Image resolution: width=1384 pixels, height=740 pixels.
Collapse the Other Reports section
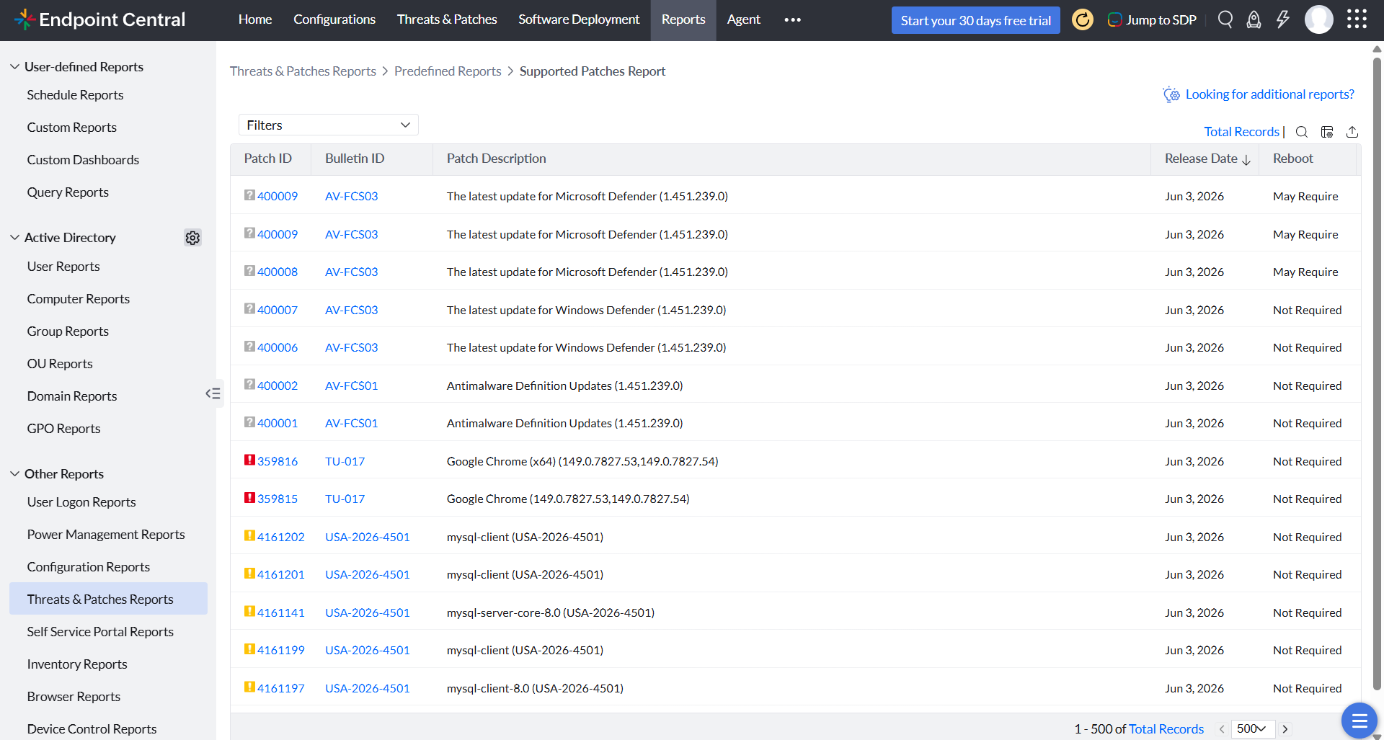tap(14, 474)
